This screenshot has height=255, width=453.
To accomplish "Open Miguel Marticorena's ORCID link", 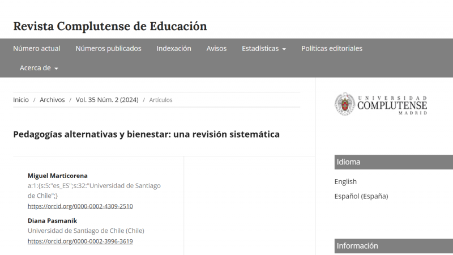I will [x=80, y=206].
